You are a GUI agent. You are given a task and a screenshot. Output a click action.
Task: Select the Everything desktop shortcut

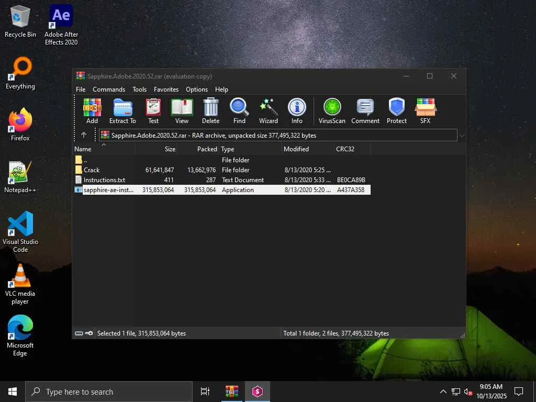pos(20,73)
